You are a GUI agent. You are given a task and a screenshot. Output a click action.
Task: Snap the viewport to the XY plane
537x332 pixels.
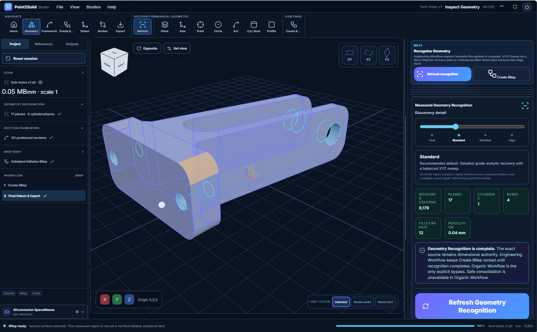350,55
